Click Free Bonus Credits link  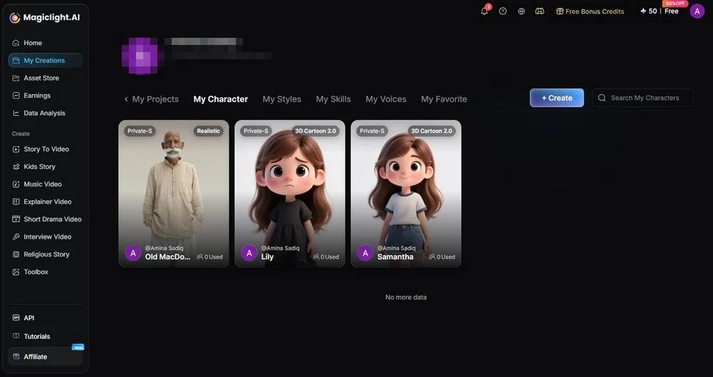tap(590, 11)
